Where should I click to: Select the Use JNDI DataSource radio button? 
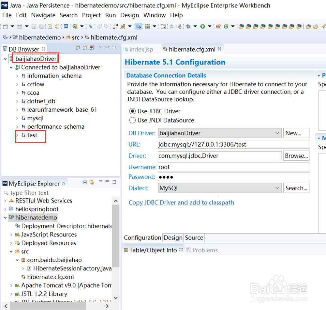pyautogui.click(x=132, y=120)
